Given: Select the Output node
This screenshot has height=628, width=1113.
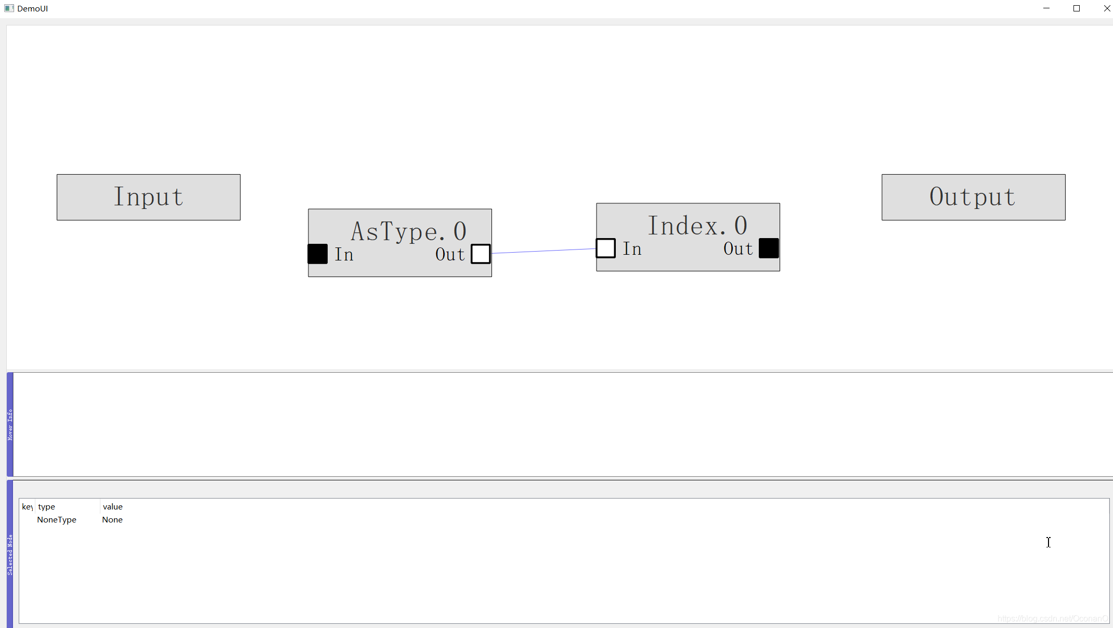Looking at the screenshot, I should 973,197.
